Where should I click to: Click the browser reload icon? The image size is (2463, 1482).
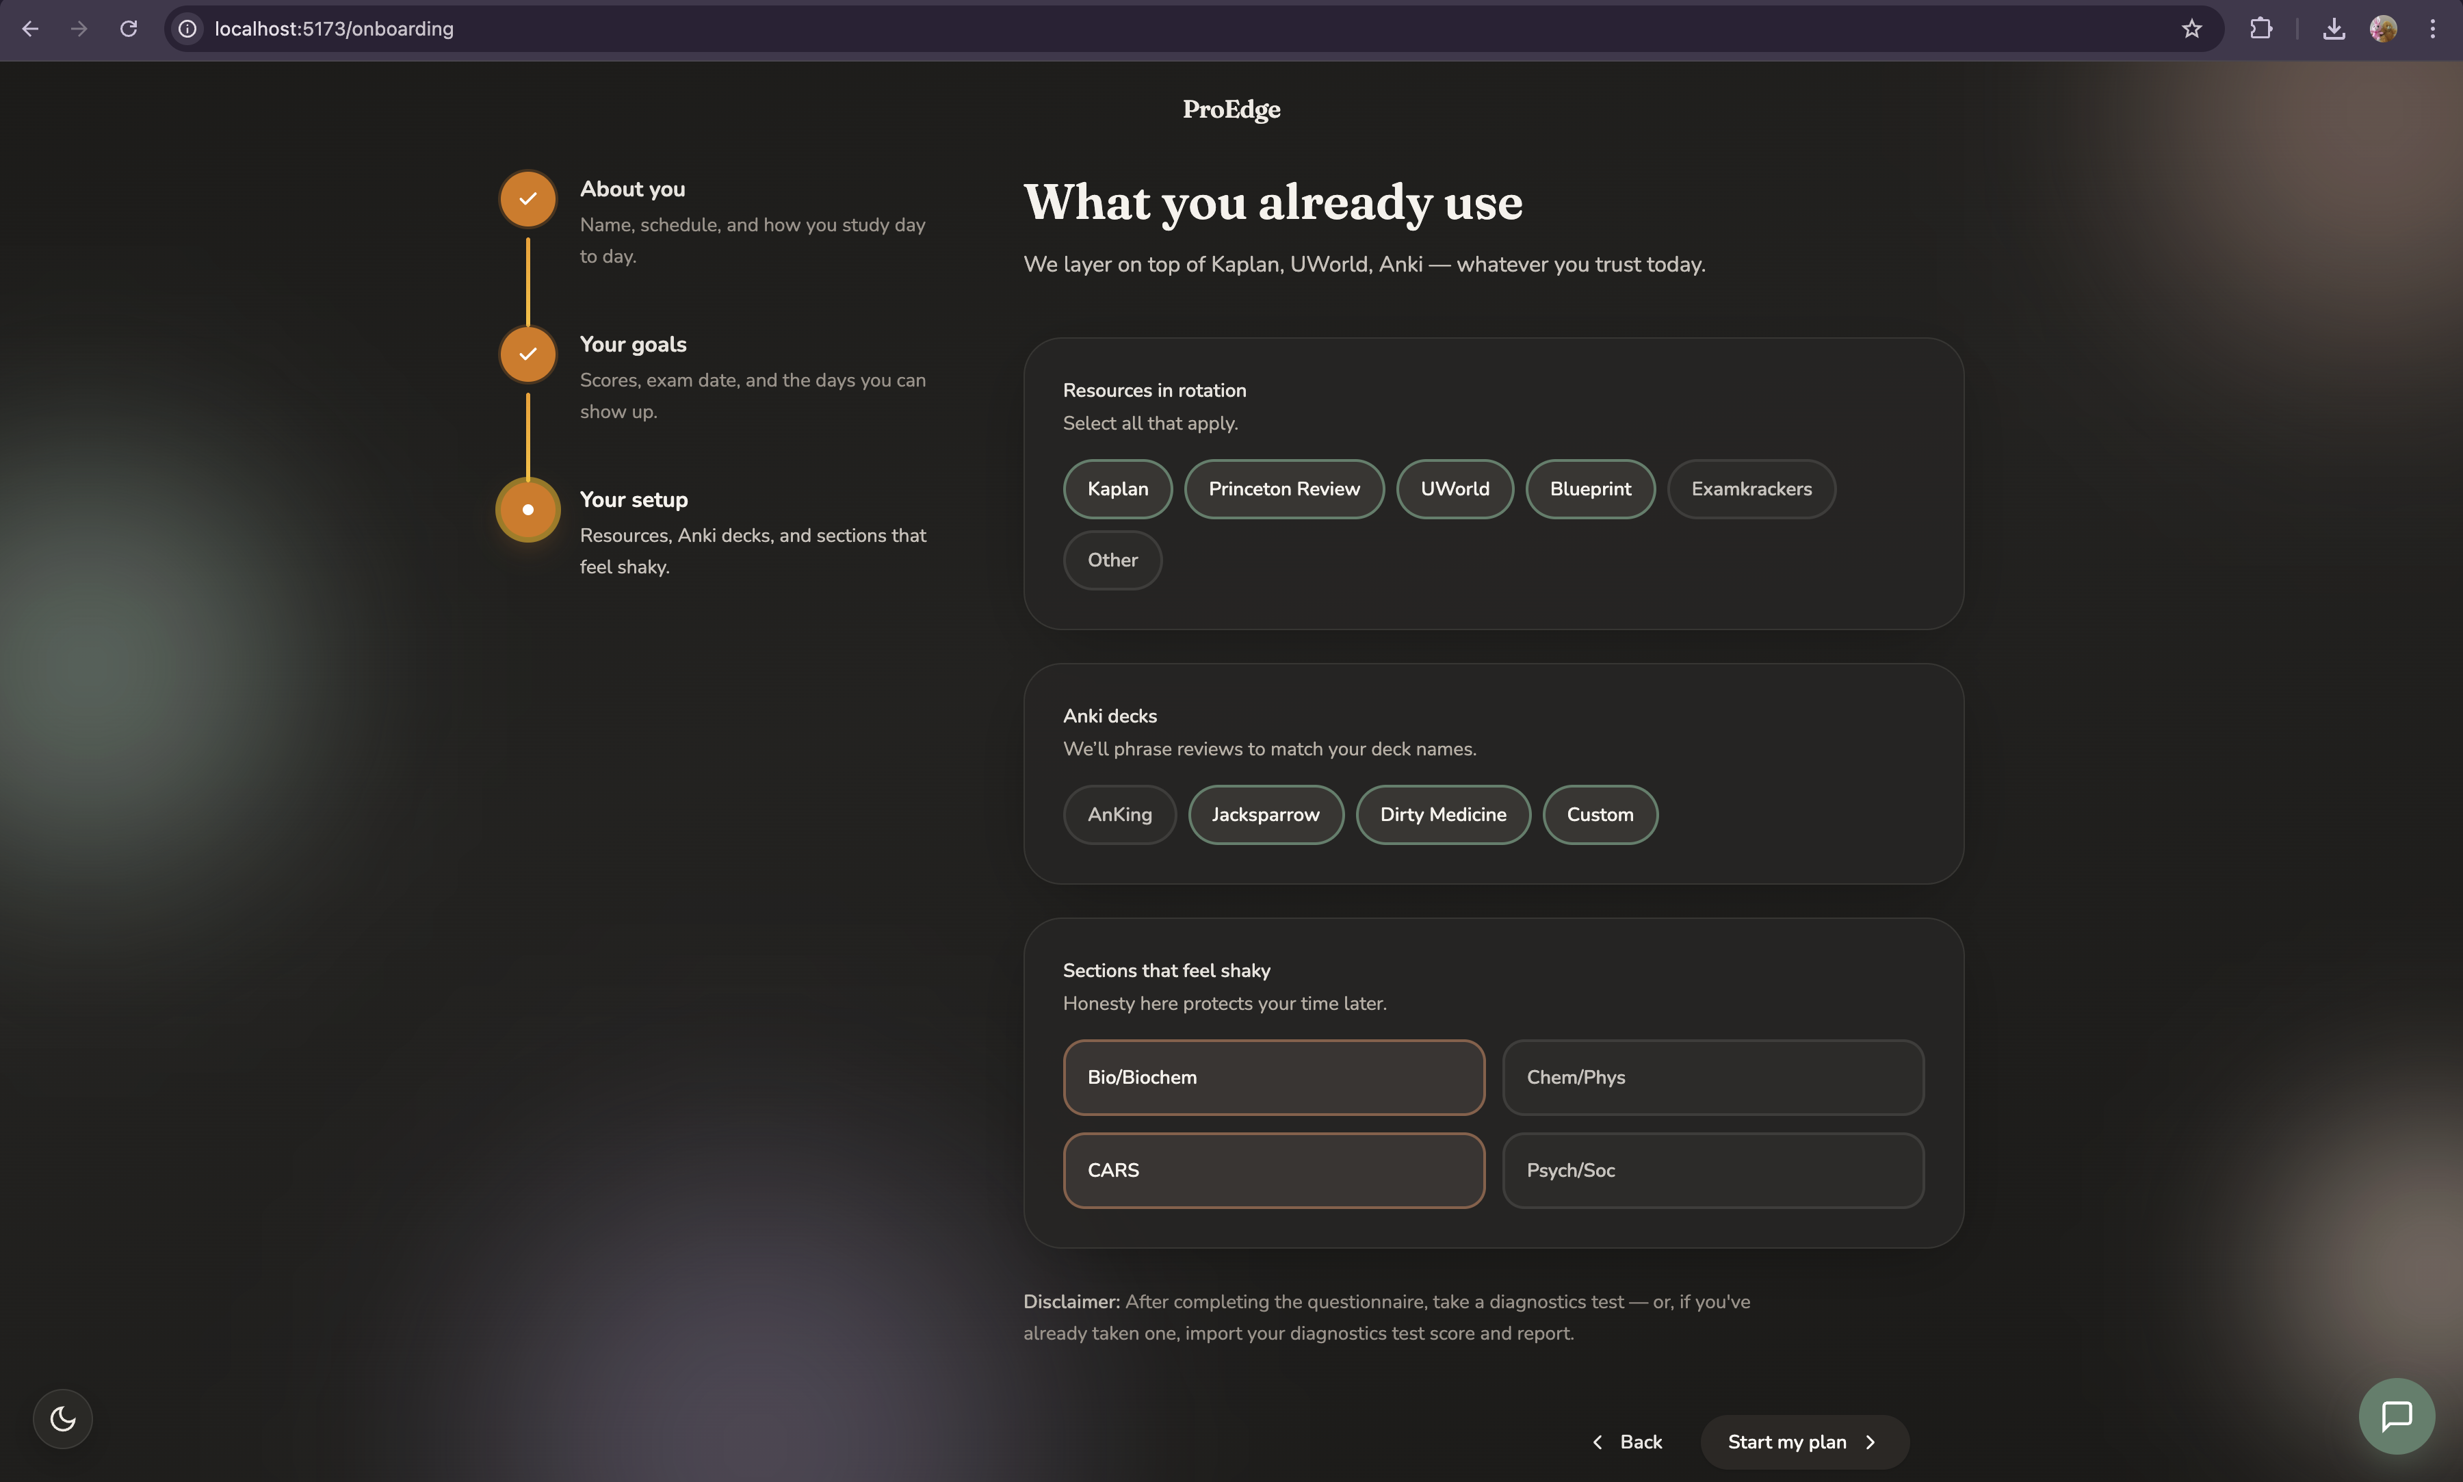[129, 29]
